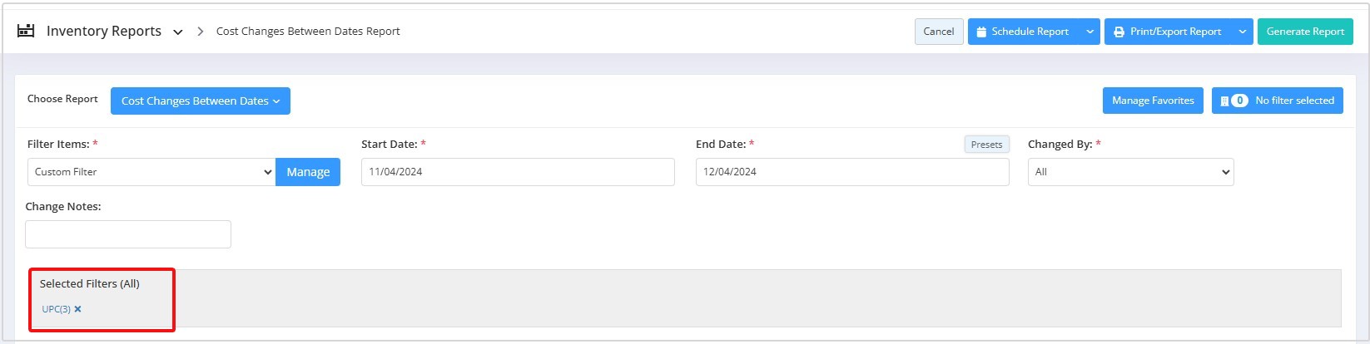Open the Filter Items select box
The width and height of the screenshot is (1370, 344).
coord(151,172)
